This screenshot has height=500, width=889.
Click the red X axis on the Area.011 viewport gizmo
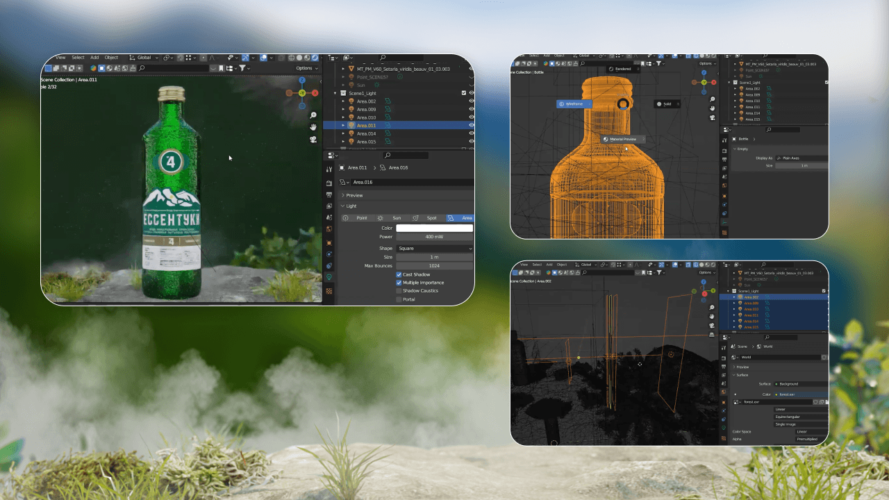click(315, 92)
